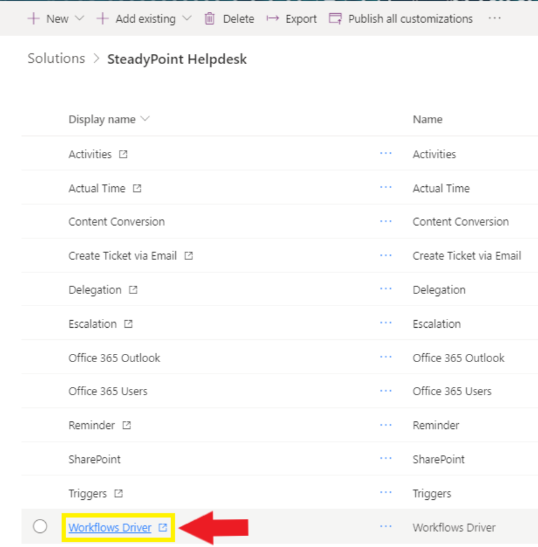Open Actual Time pop-out icon
Viewport: 538px width, 547px height.
[137, 189]
